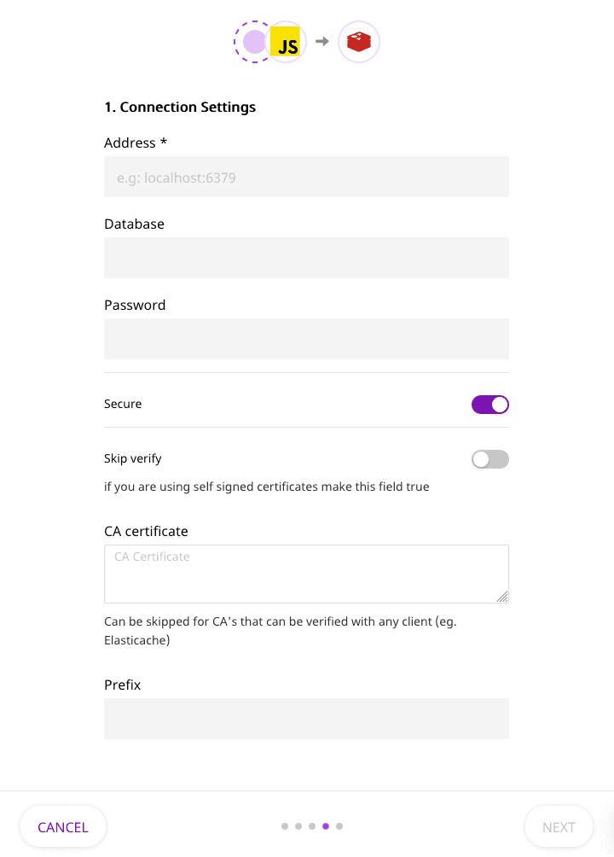Click the active purple step dot
The height and width of the screenshot is (857, 614).
tap(326, 826)
